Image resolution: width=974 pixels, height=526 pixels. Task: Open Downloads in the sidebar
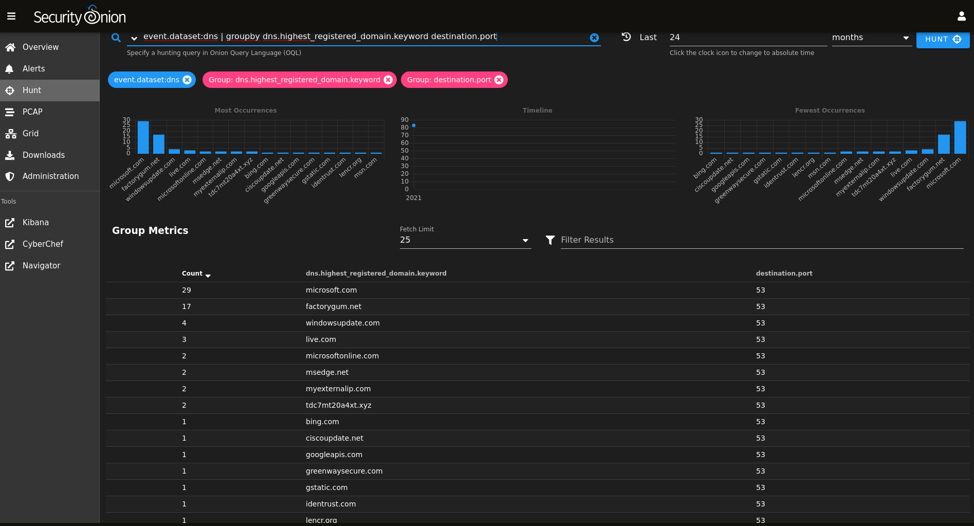pyautogui.click(x=49, y=155)
